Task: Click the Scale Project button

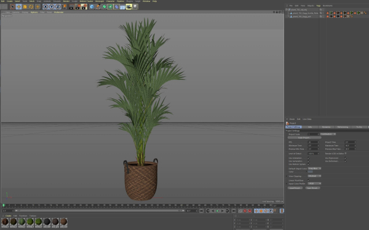Action: [304, 138]
